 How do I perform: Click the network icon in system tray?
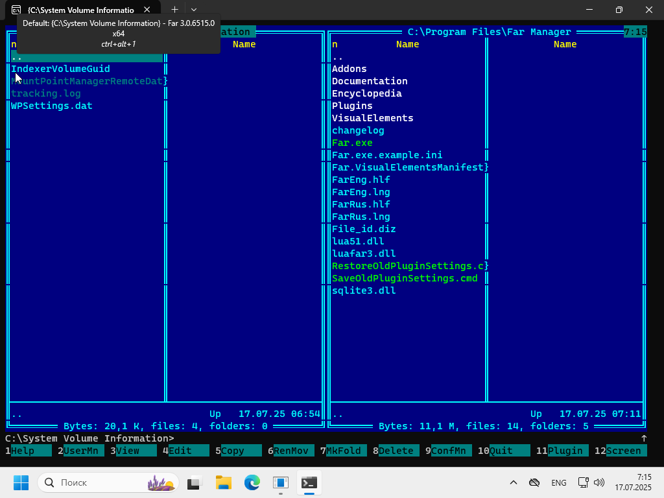pyautogui.click(x=583, y=482)
